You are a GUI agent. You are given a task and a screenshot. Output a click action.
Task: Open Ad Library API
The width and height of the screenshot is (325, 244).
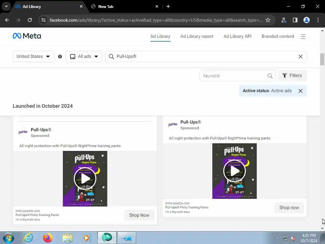pyautogui.click(x=237, y=36)
